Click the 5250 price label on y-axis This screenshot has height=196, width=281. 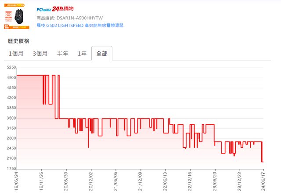tap(11, 68)
